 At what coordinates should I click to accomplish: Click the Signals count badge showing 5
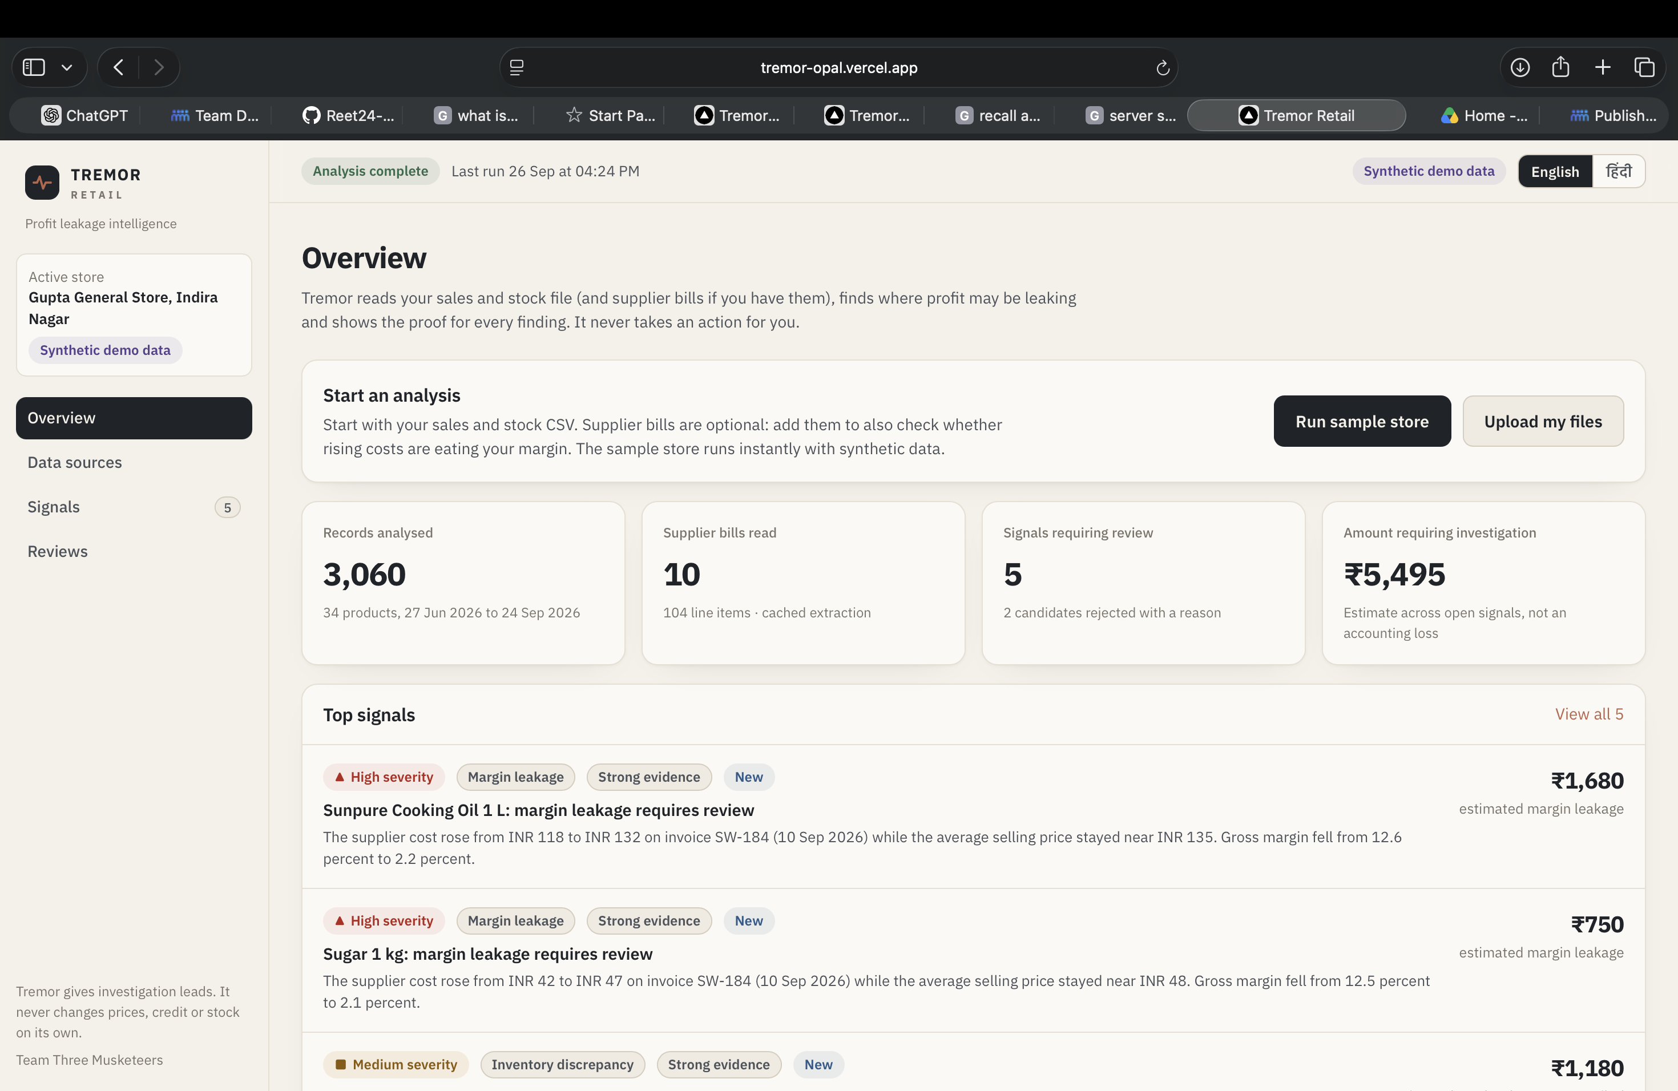(x=227, y=507)
